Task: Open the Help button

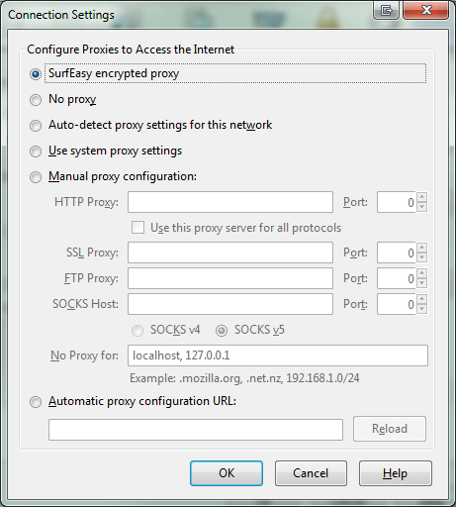Action: coord(395,473)
